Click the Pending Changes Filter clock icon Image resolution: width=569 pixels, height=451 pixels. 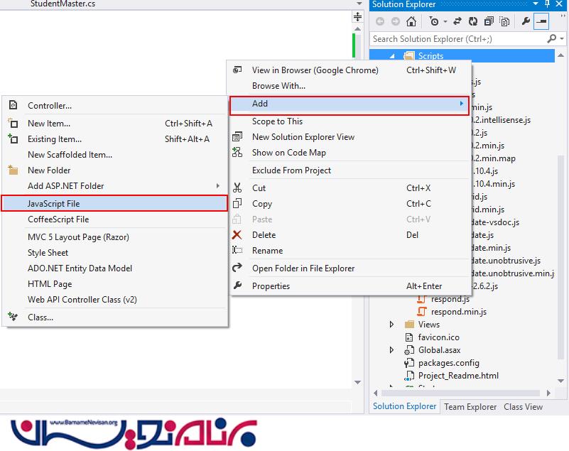coord(434,21)
